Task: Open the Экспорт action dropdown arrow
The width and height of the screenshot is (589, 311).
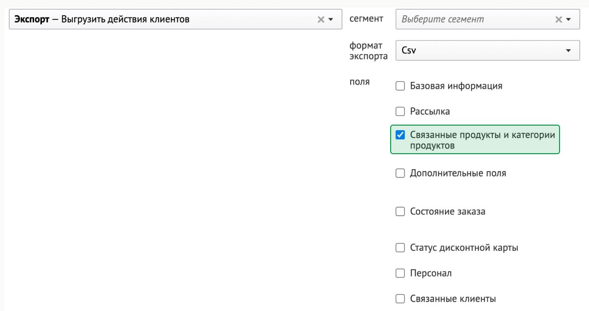Action: 330,20
